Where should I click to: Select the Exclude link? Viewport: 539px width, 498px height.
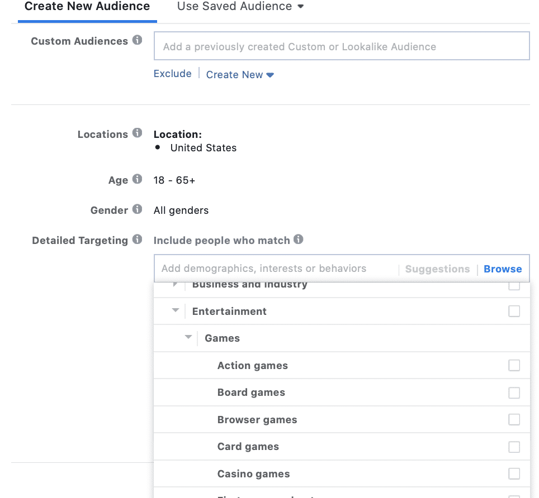point(173,74)
